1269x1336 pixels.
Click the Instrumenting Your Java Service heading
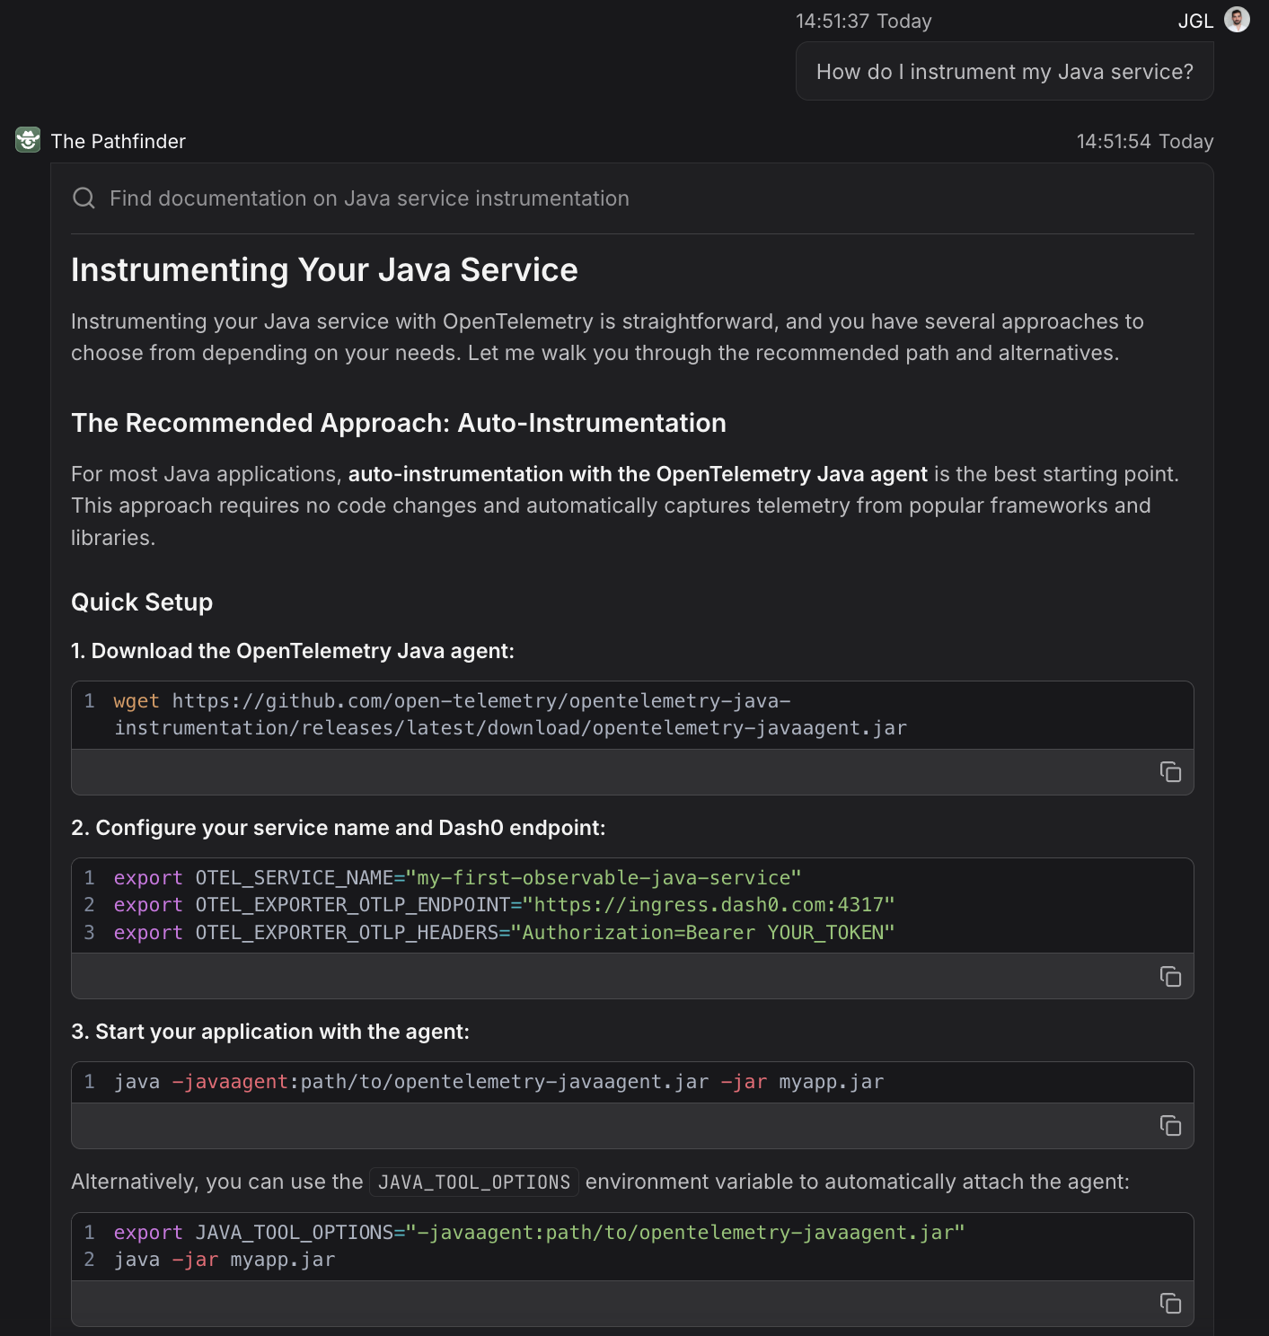(x=324, y=270)
